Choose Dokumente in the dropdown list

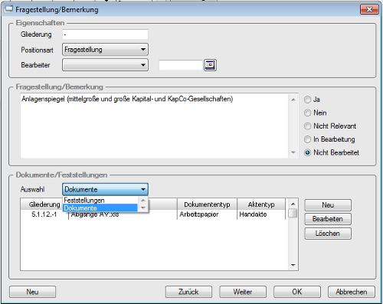[x=100, y=208]
